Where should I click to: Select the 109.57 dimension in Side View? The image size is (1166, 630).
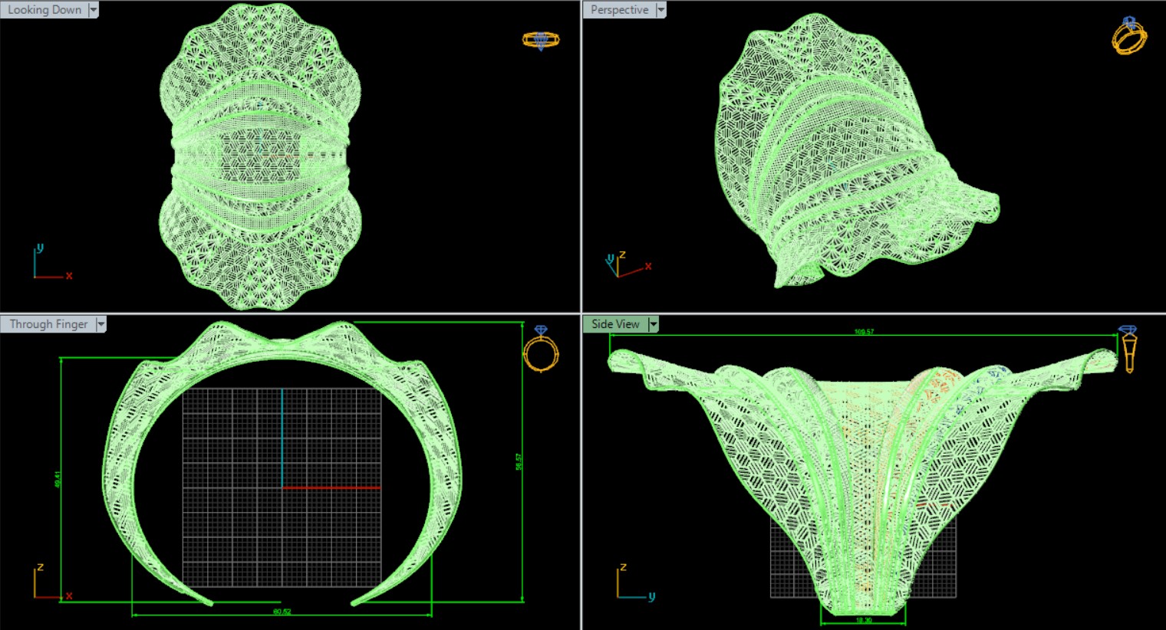[864, 332]
